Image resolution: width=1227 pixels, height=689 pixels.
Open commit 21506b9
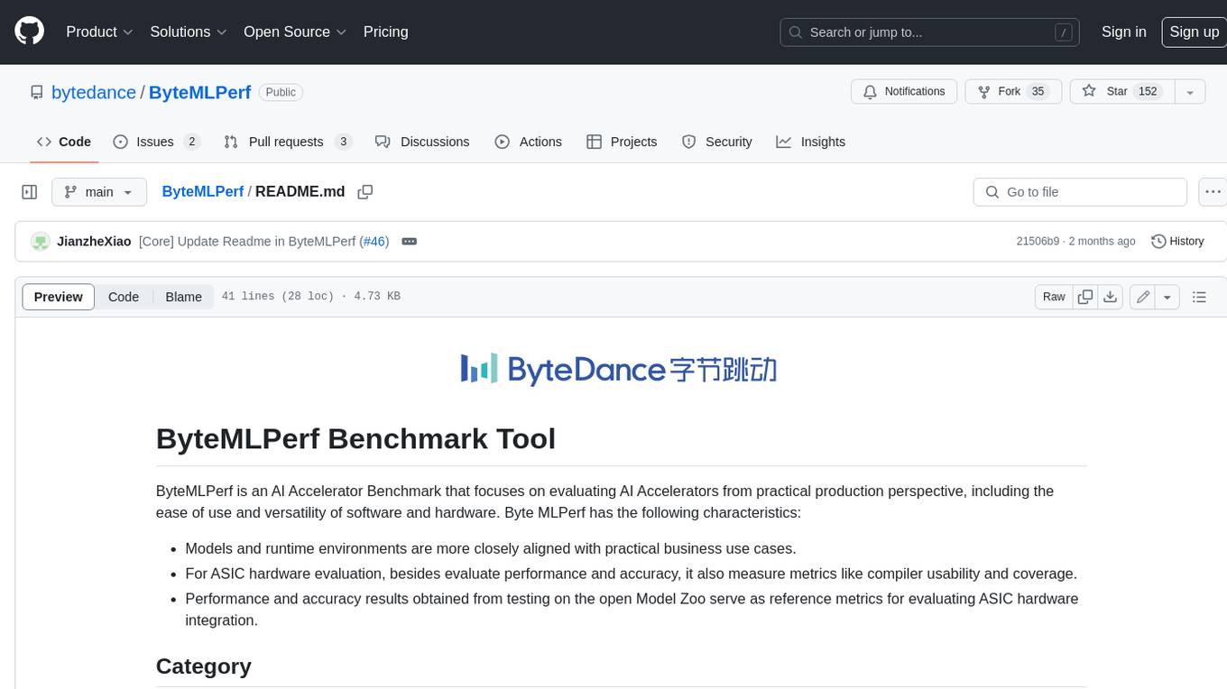click(x=1038, y=242)
